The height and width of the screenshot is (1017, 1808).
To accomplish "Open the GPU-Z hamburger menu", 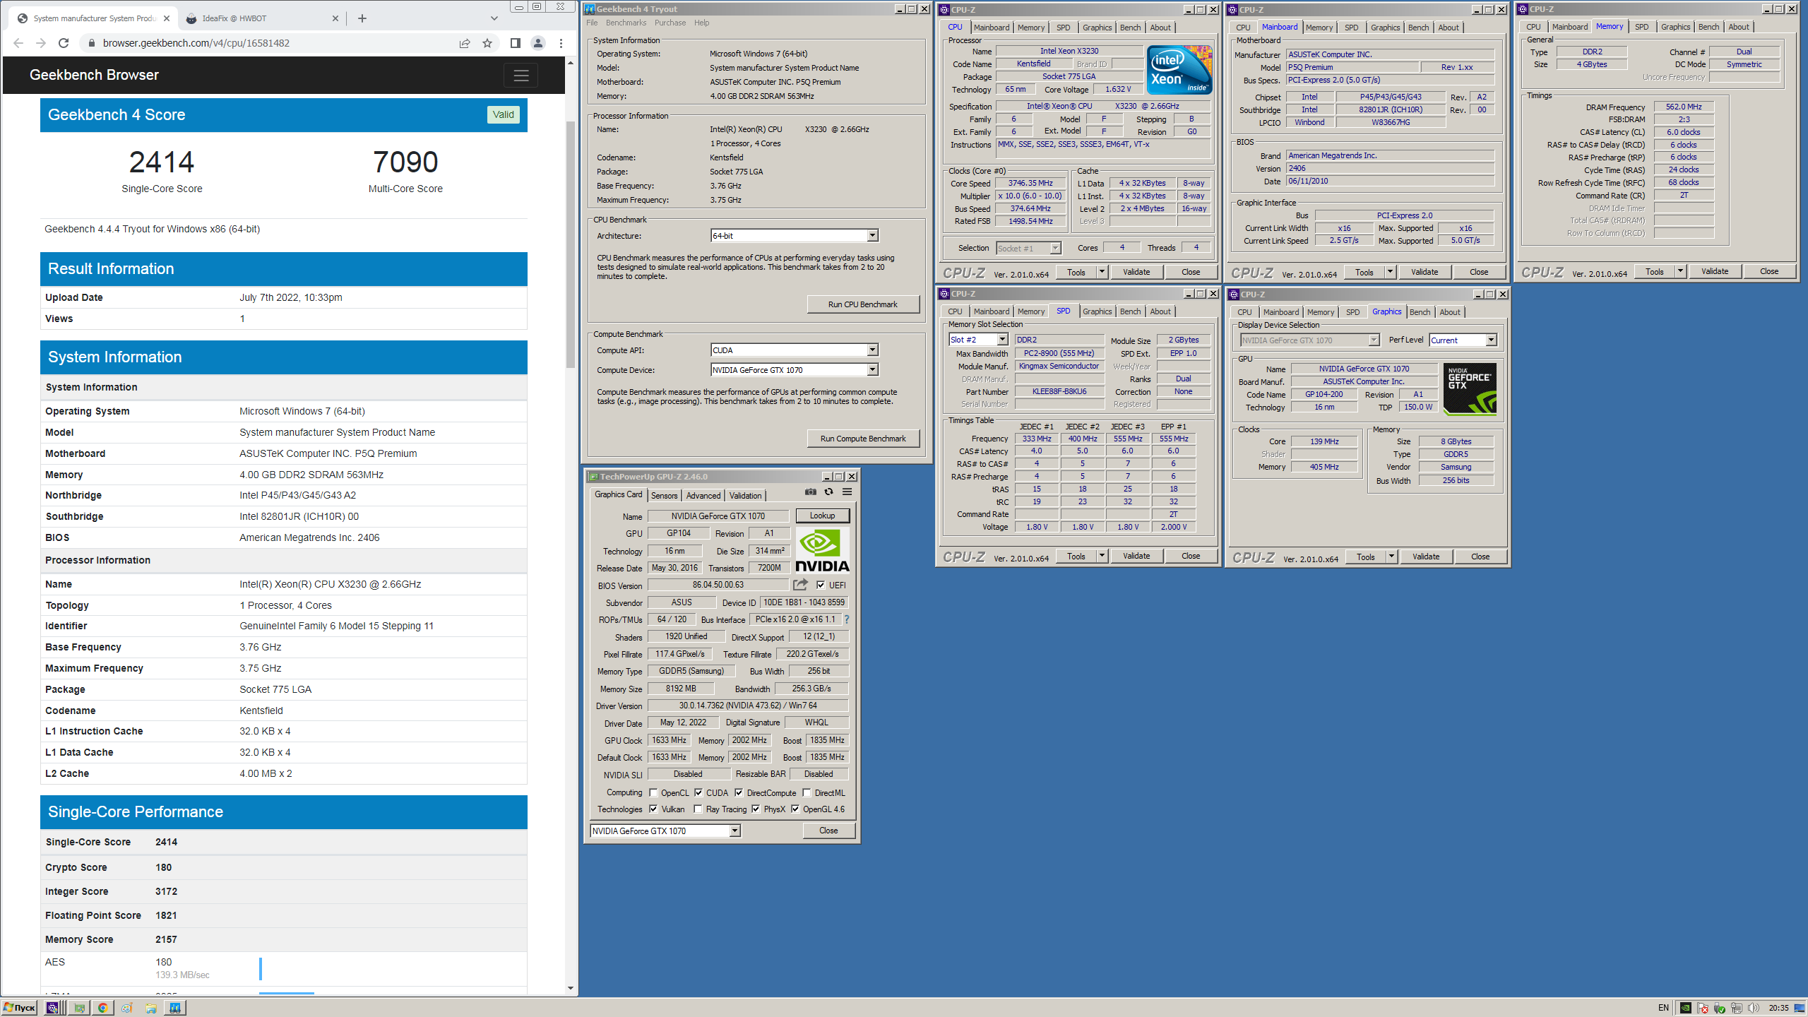I will [847, 492].
